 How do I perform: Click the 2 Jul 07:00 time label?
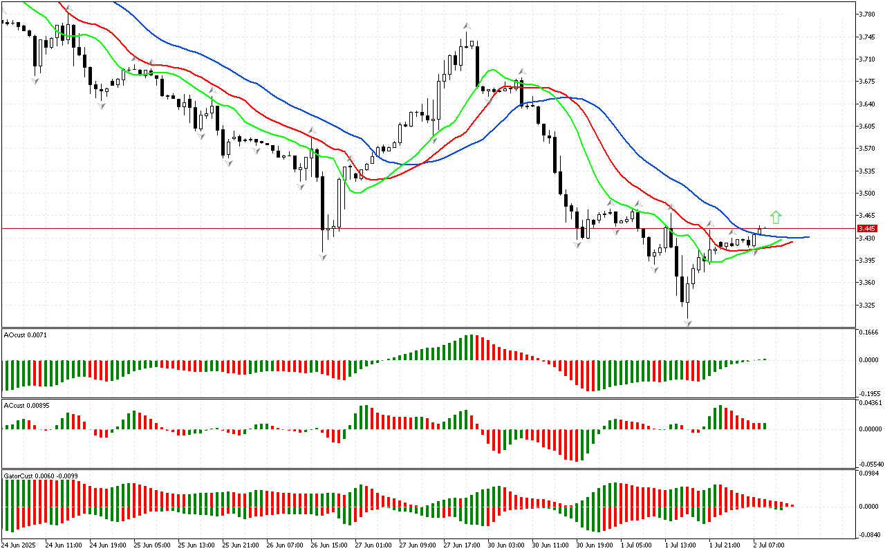(767, 545)
